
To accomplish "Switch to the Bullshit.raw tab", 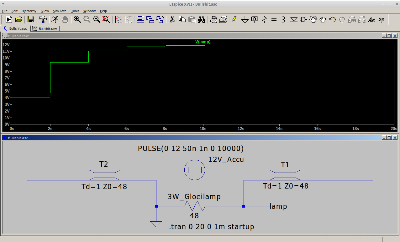I will [45, 28].
